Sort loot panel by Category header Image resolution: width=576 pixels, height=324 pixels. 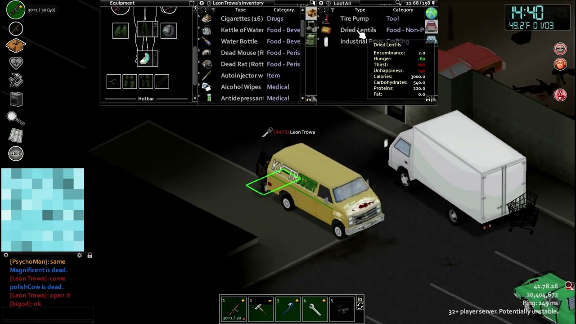[x=403, y=9]
